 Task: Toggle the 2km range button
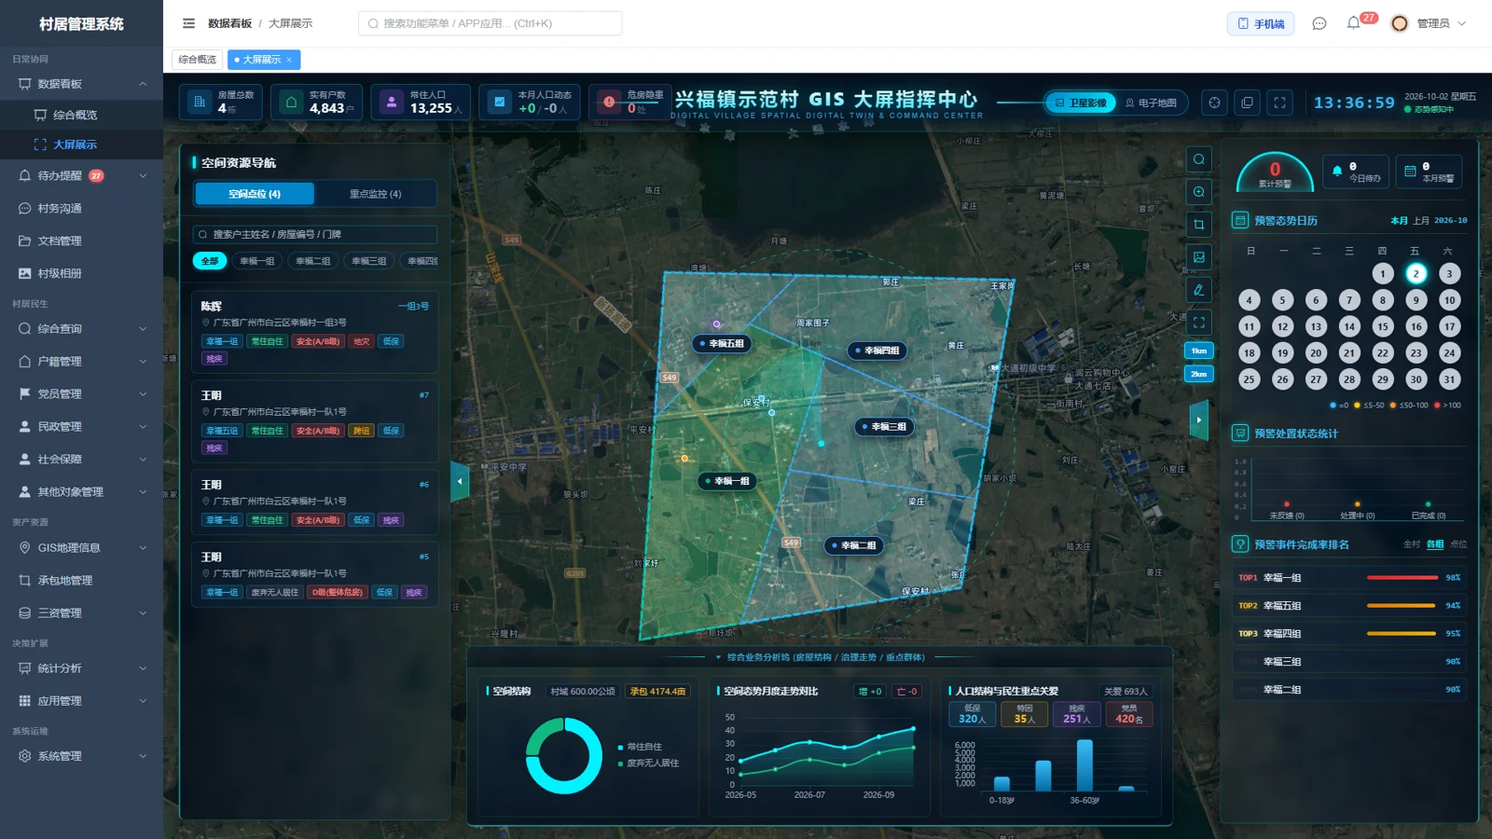[x=1199, y=374]
